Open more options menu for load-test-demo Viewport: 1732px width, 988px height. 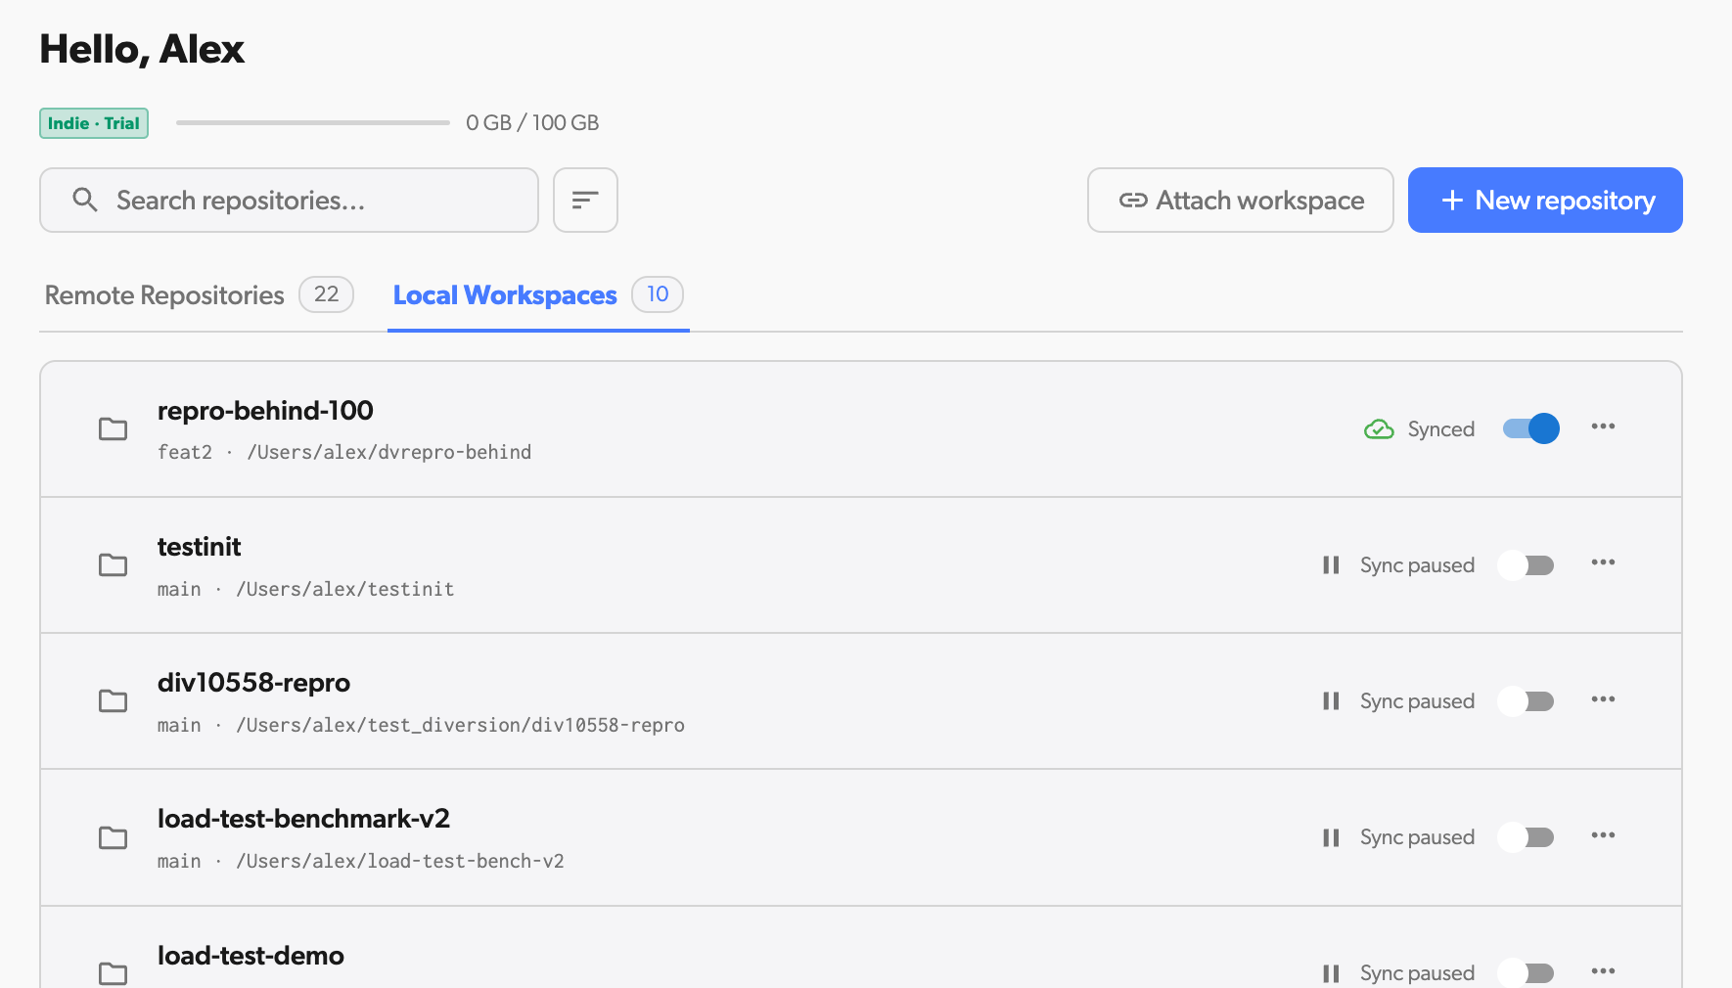pos(1603,971)
